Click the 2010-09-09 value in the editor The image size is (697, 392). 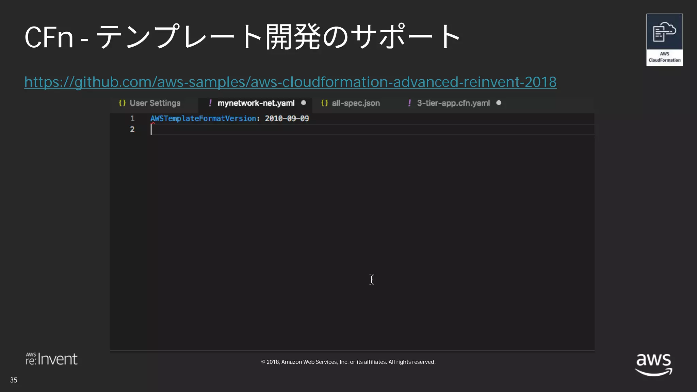click(x=287, y=118)
